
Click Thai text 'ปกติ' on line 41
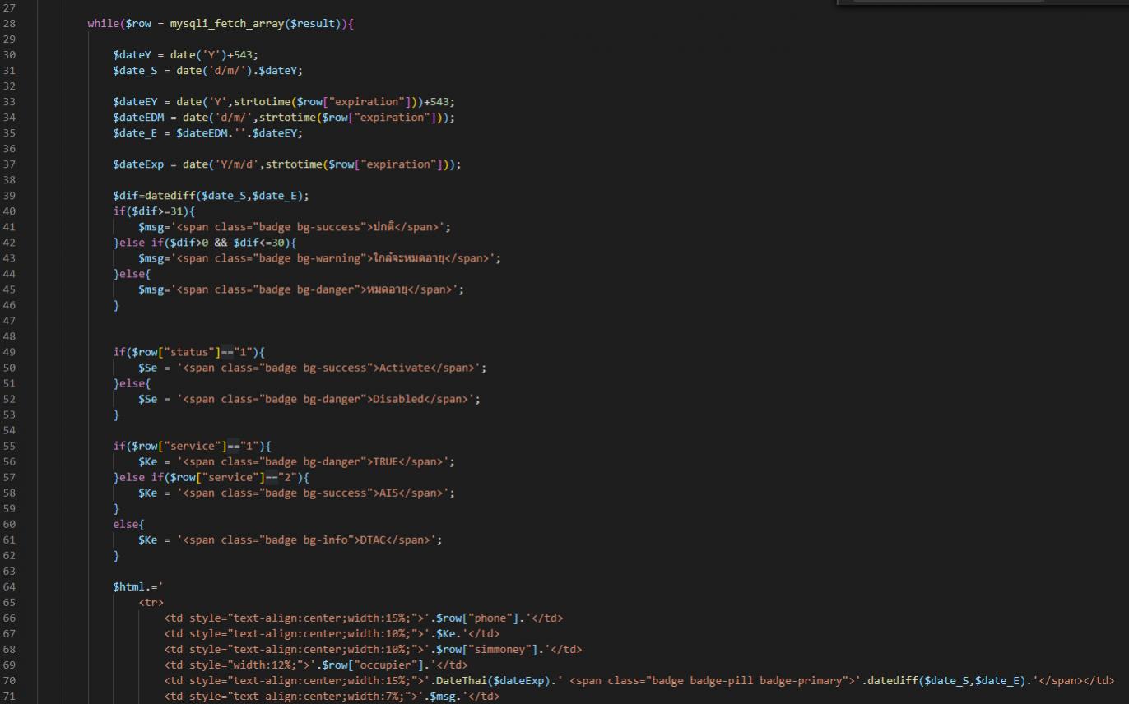point(384,227)
